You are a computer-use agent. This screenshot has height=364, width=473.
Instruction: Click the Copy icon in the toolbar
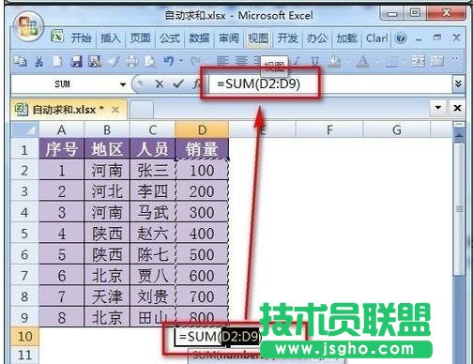click(21, 61)
